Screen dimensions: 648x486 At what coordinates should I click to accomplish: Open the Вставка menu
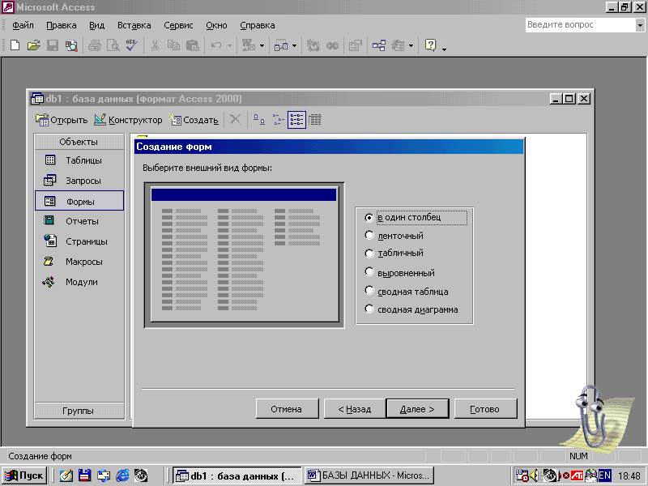[x=134, y=25]
